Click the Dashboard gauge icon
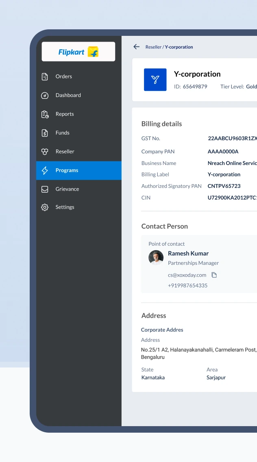 pyautogui.click(x=45, y=95)
